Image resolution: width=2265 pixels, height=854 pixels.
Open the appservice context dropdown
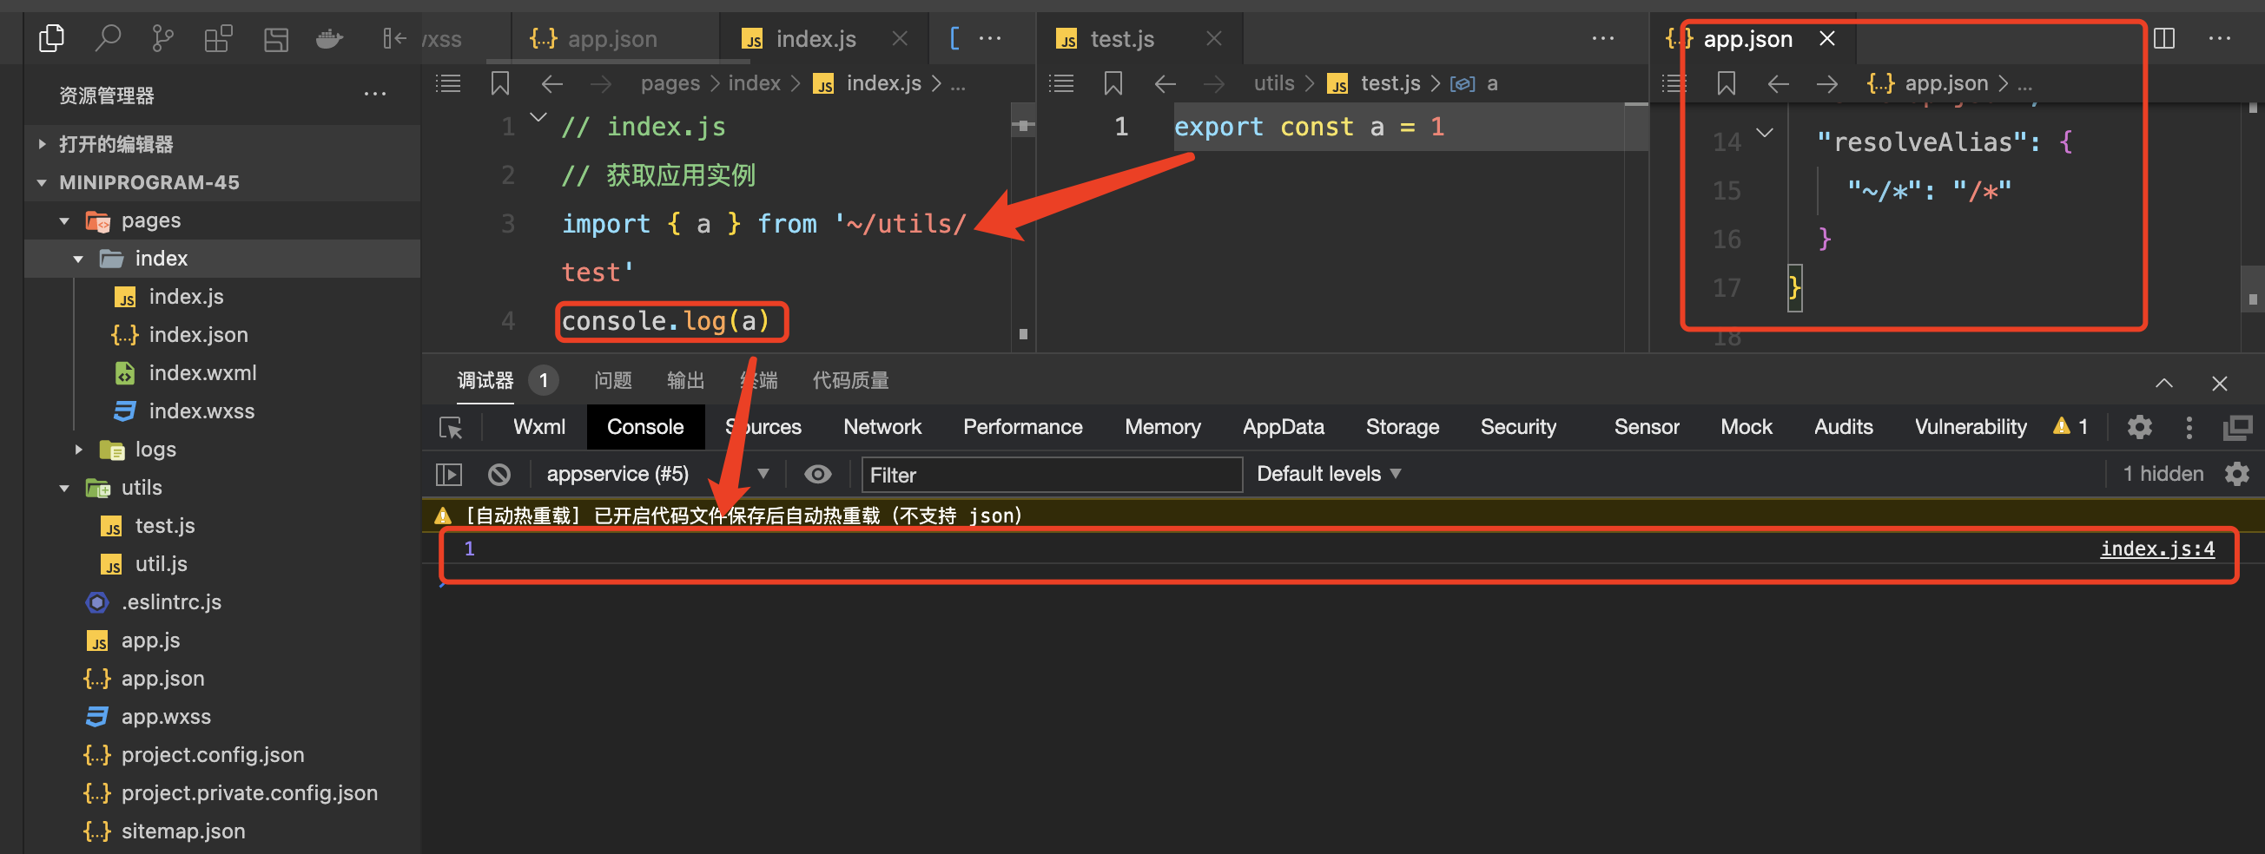pyautogui.click(x=657, y=475)
